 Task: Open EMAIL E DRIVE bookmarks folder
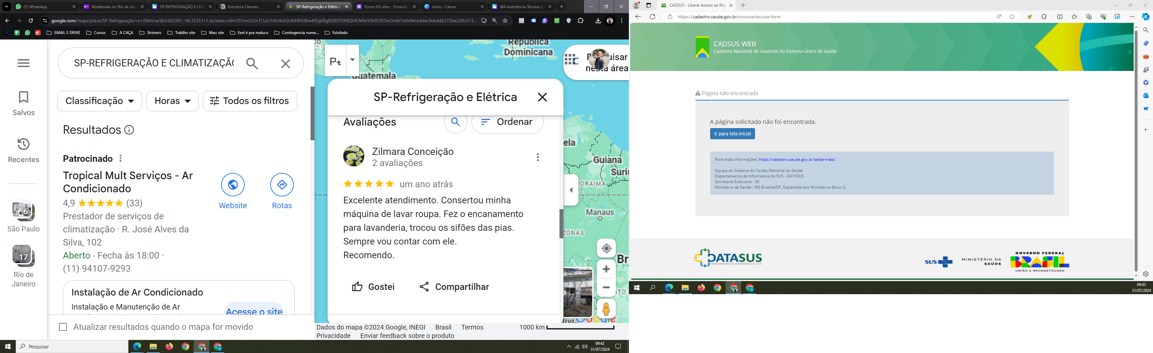(63, 33)
